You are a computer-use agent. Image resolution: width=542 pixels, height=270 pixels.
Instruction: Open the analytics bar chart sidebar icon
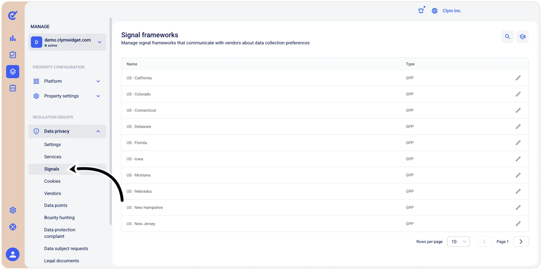pyautogui.click(x=13, y=38)
